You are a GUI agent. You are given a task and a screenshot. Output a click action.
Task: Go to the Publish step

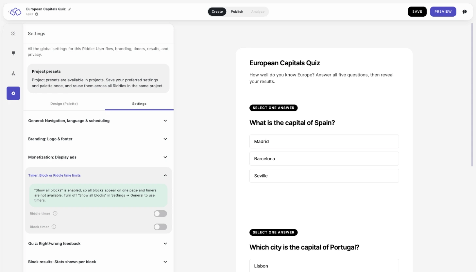(237, 12)
